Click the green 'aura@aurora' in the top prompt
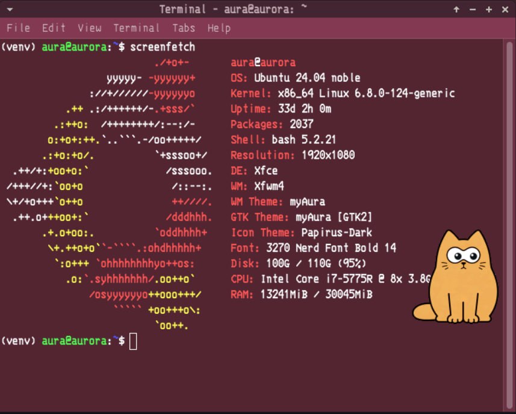 (x=74, y=47)
